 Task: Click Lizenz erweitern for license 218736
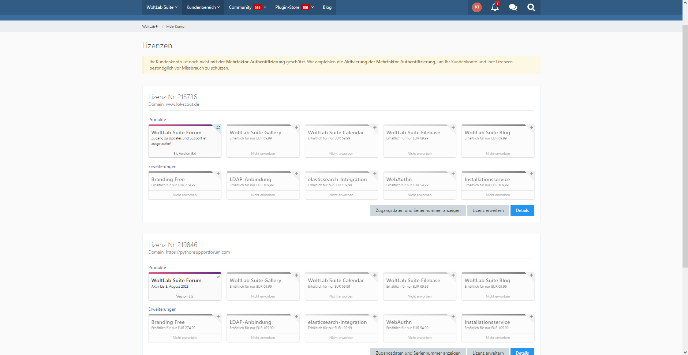tap(488, 210)
